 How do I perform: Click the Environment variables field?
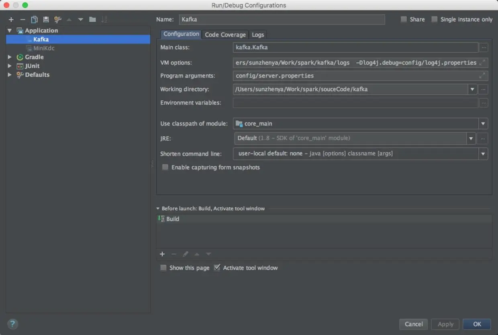(355, 103)
